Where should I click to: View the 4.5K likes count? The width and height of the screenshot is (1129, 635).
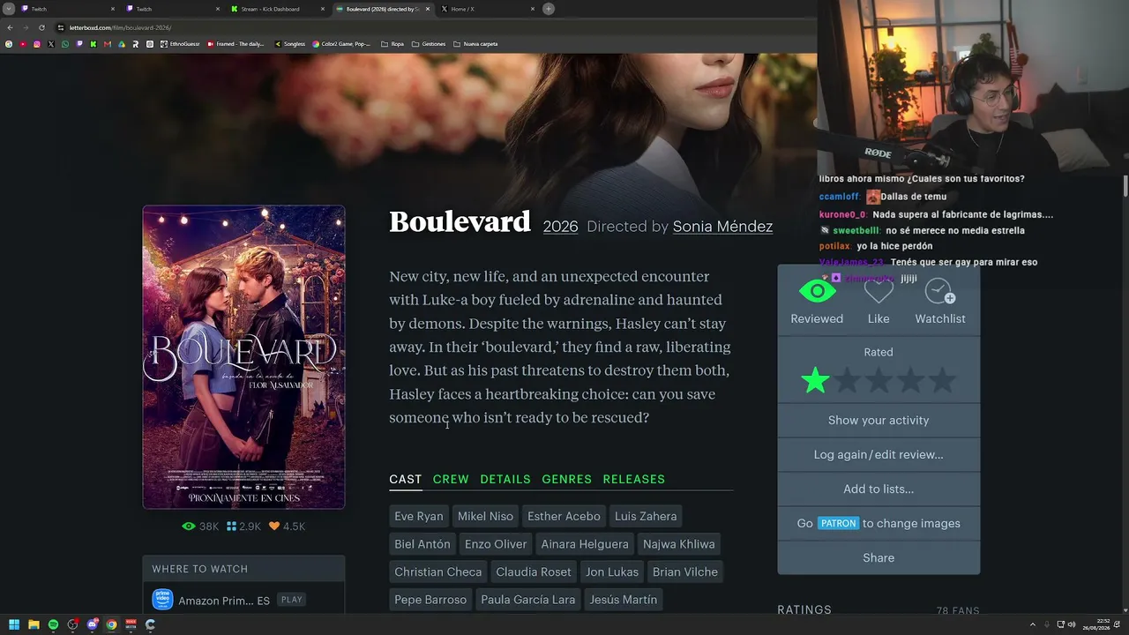[287, 527]
